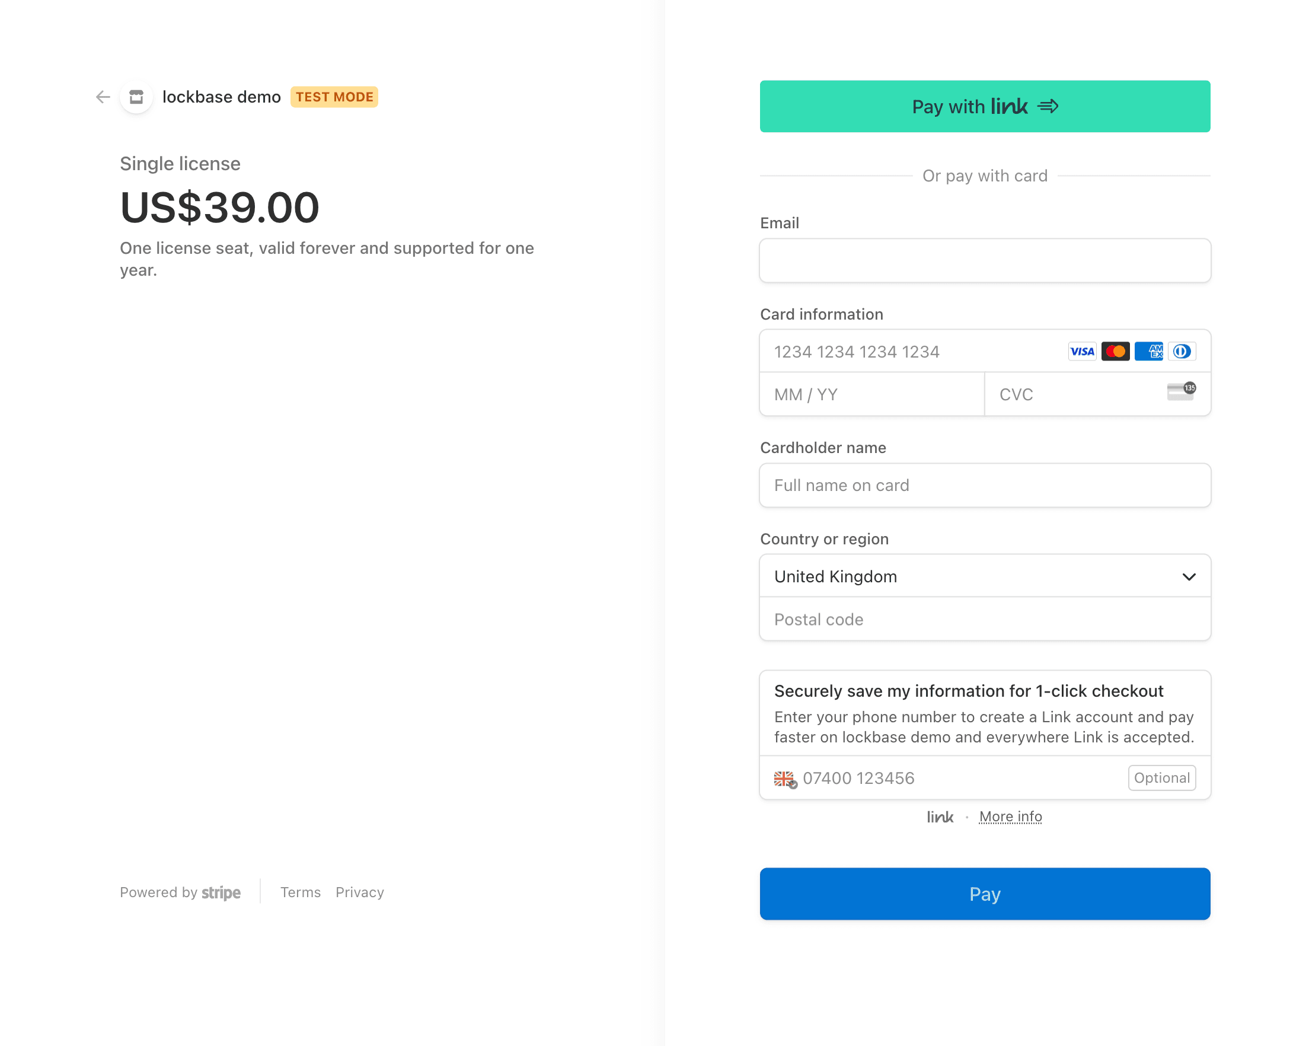Image resolution: width=1309 pixels, height=1046 pixels.
Task: Click the Privacy link in footer
Action: 359,890
